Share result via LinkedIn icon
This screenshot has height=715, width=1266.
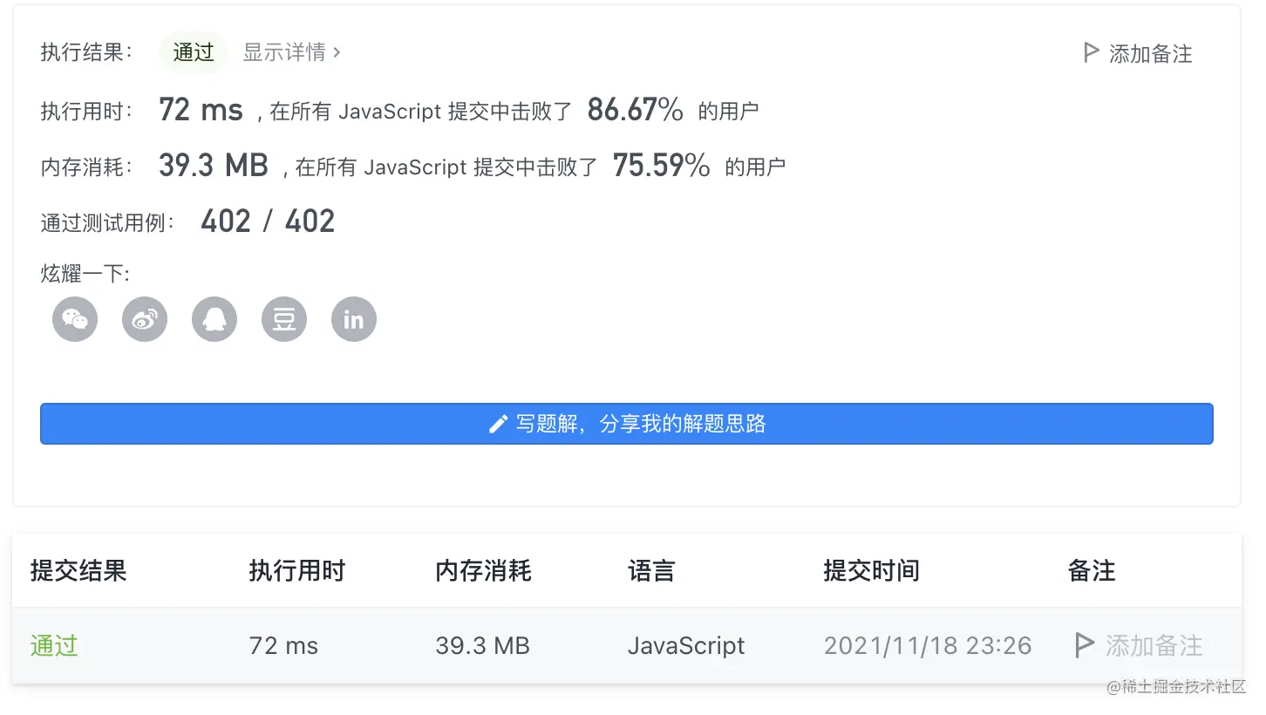point(354,319)
